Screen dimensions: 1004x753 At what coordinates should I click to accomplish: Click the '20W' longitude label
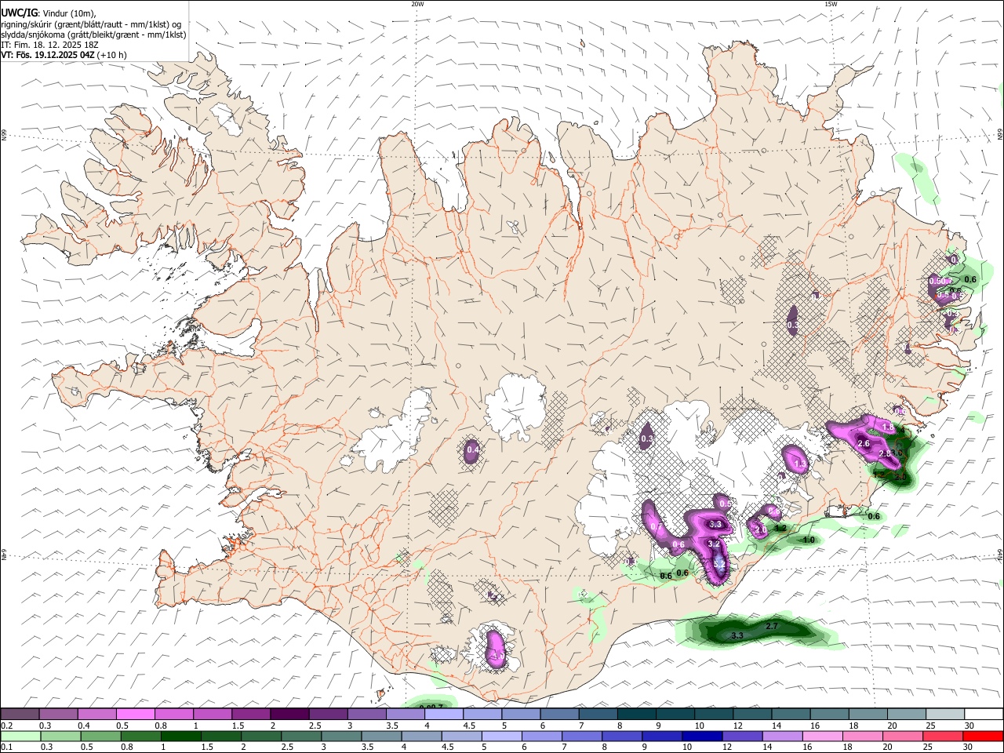pyautogui.click(x=417, y=4)
